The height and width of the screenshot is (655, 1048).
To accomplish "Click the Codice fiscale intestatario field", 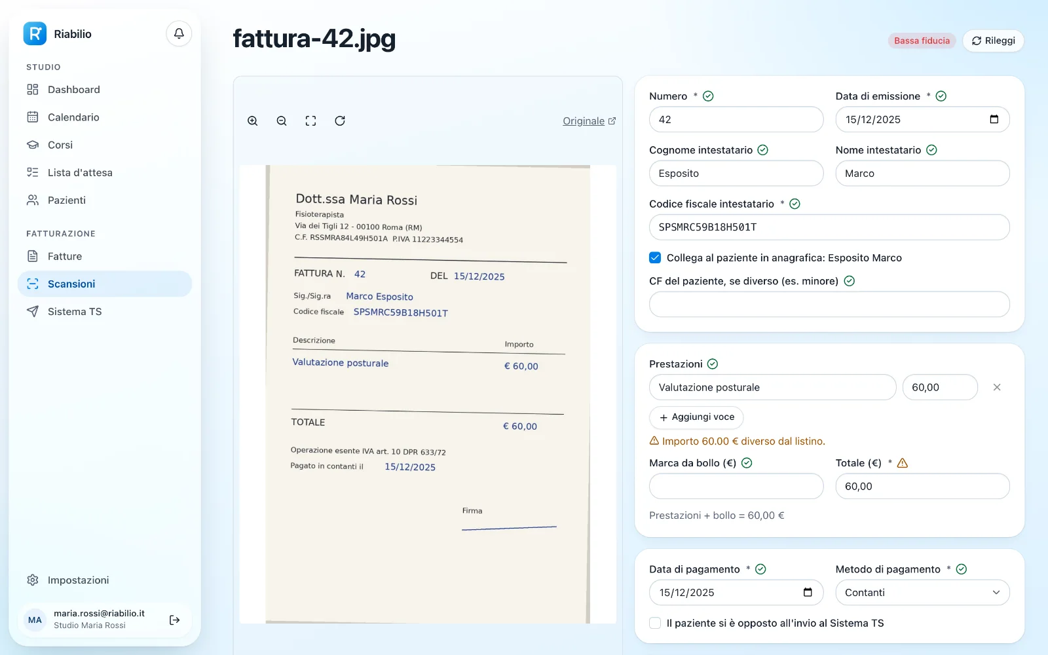I will tap(829, 227).
